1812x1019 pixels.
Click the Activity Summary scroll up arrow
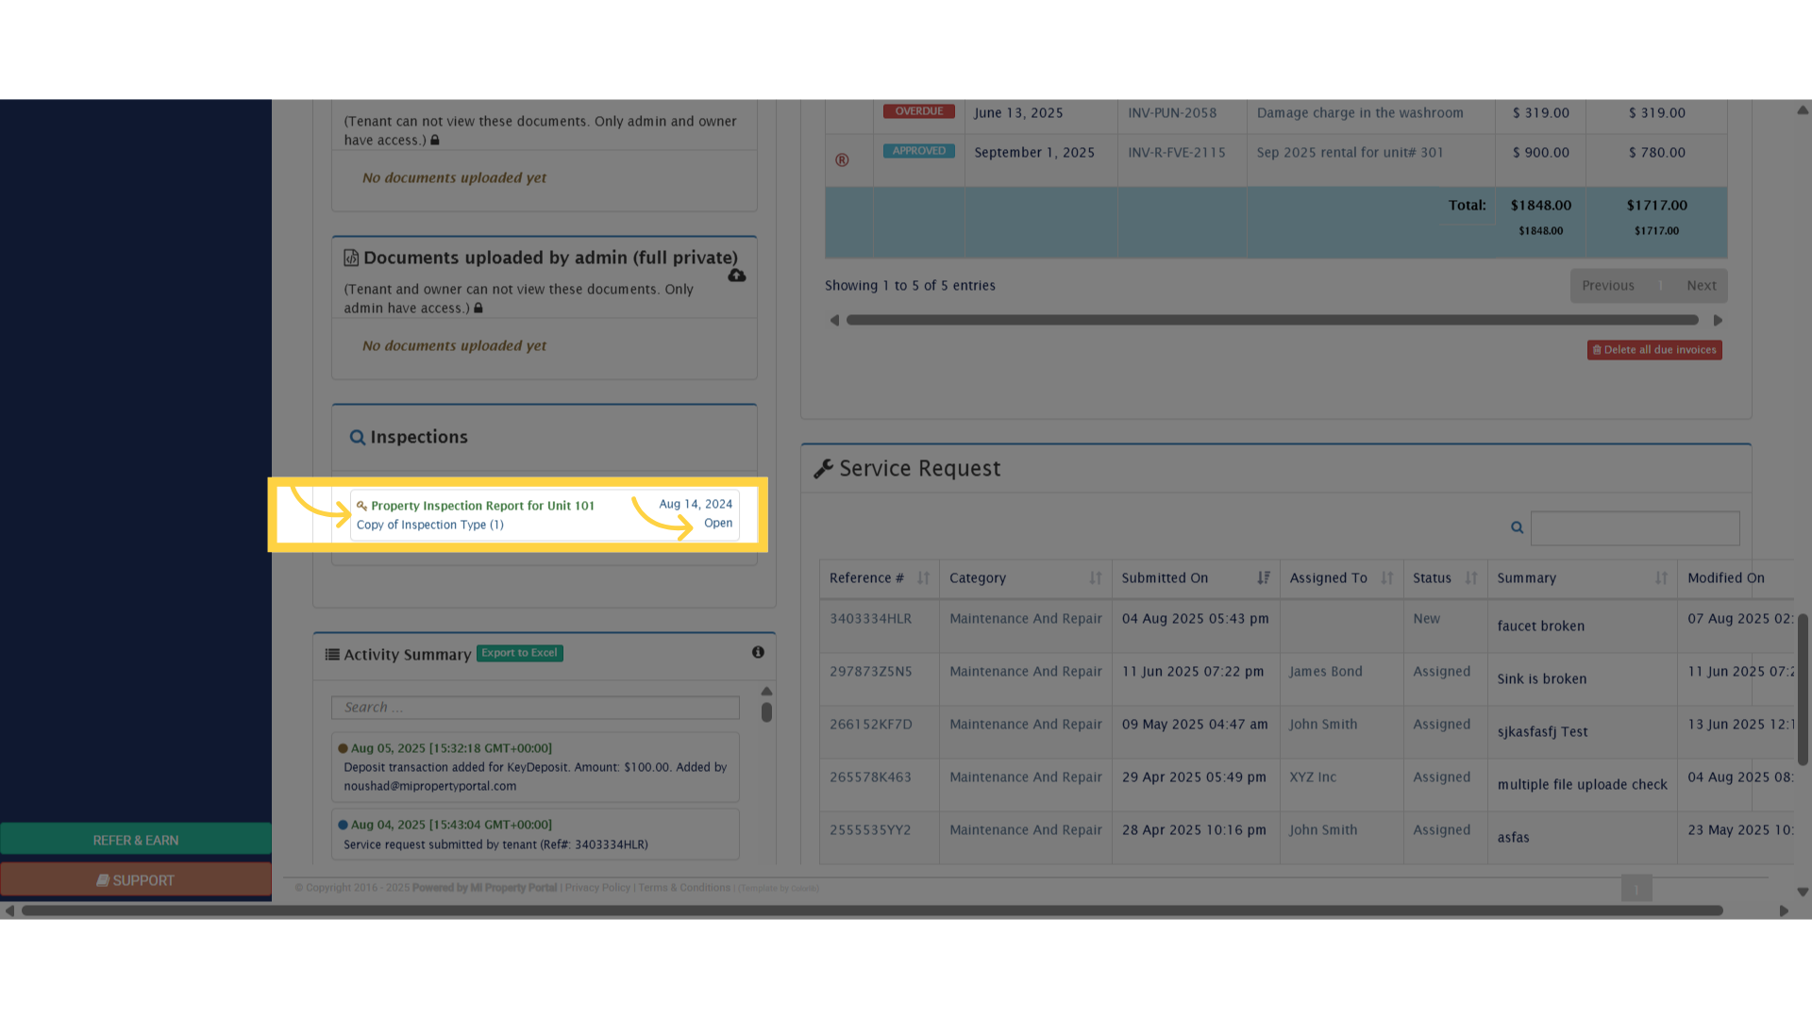pyautogui.click(x=766, y=692)
